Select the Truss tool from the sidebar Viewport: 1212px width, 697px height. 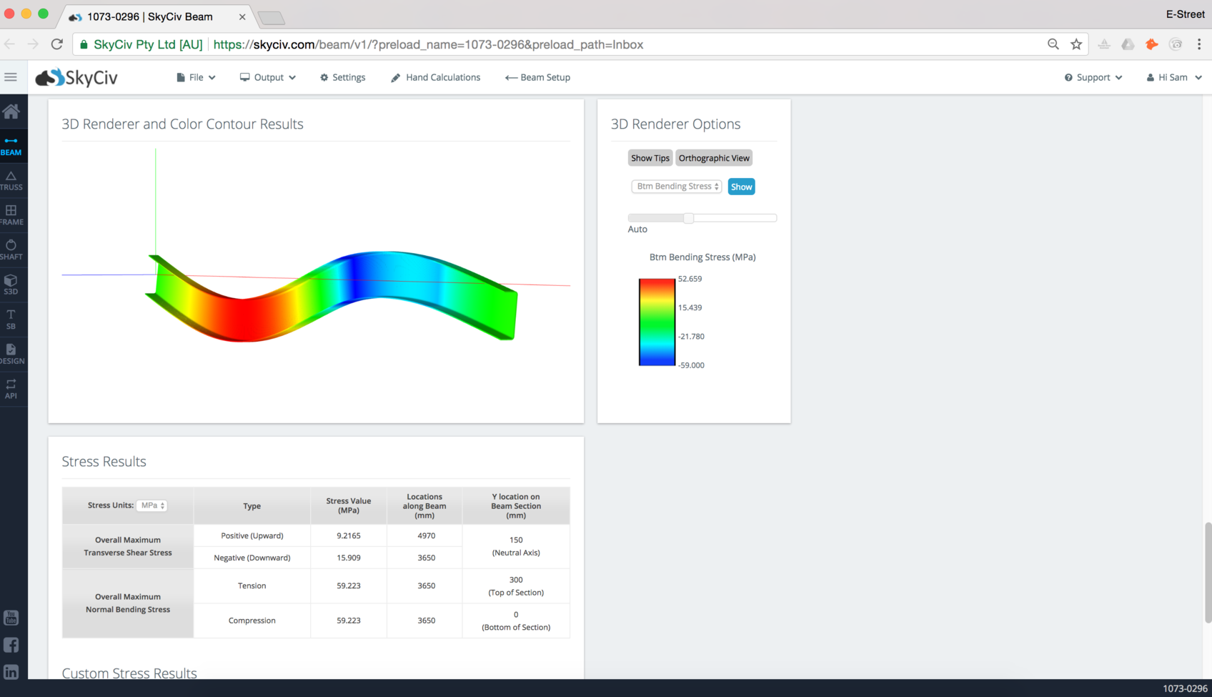click(x=12, y=180)
